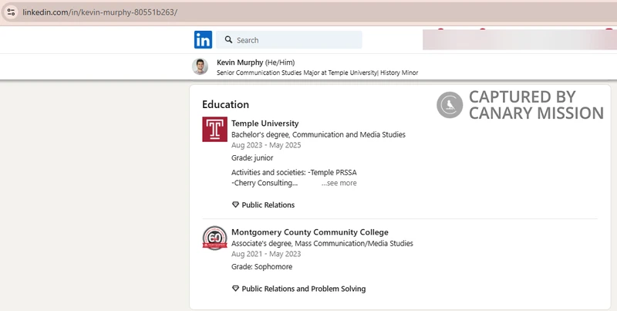Open the Montgomery County Community College link
Image resolution: width=617 pixels, height=311 pixels.
(x=310, y=232)
